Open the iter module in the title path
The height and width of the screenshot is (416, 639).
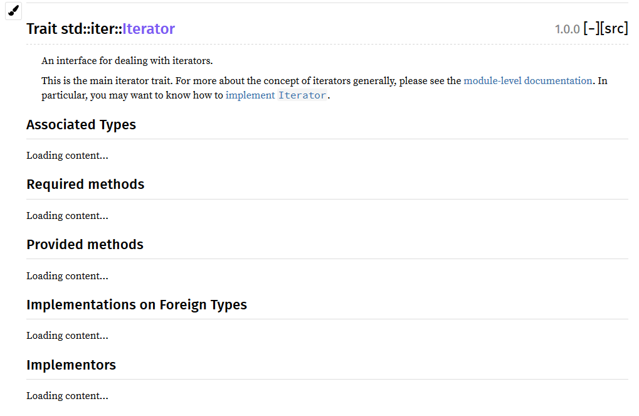(102, 29)
